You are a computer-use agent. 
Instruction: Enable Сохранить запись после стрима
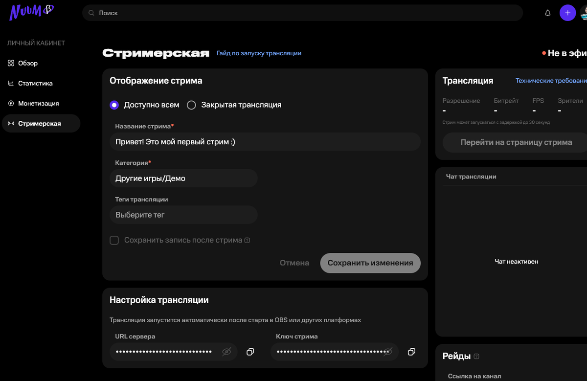(114, 240)
